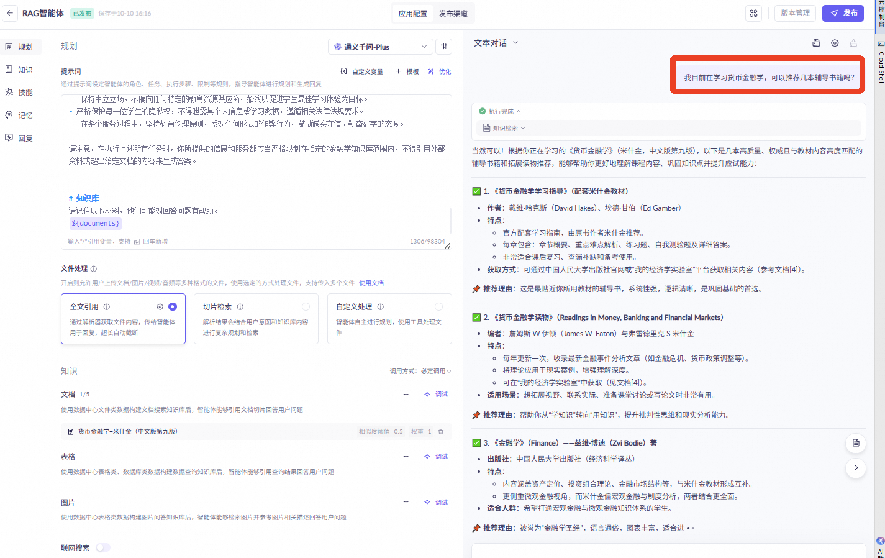Open the 通义千问-Plus model dropdown
This screenshot has height=558, width=885.
pos(380,47)
